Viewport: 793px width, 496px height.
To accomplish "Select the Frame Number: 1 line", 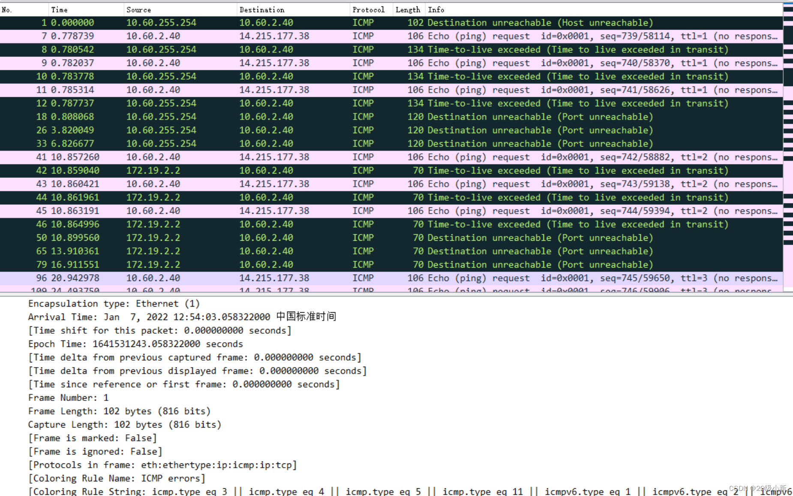I will tap(68, 397).
